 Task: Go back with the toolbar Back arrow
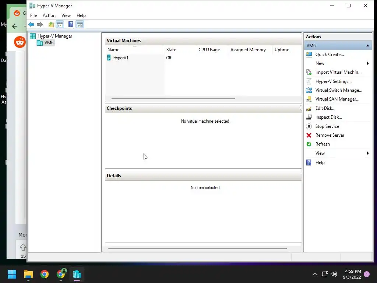point(31,24)
